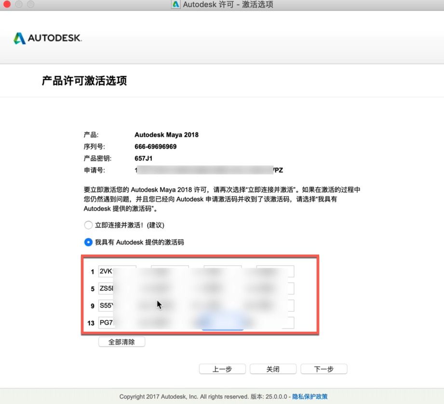Click the 全部清除 button
444x404 pixels.
(x=122, y=342)
